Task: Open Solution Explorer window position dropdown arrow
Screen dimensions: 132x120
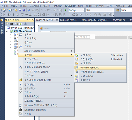Action: (27, 20)
